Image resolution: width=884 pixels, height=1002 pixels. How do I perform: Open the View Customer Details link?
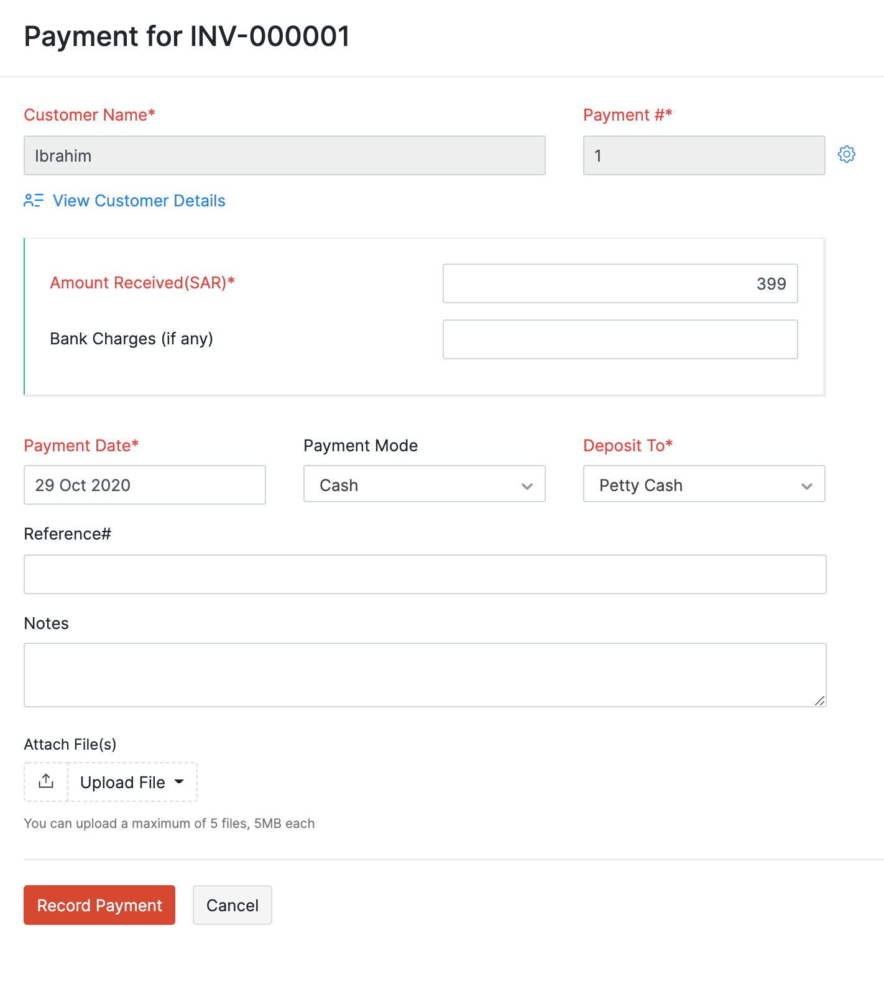pyautogui.click(x=139, y=201)
